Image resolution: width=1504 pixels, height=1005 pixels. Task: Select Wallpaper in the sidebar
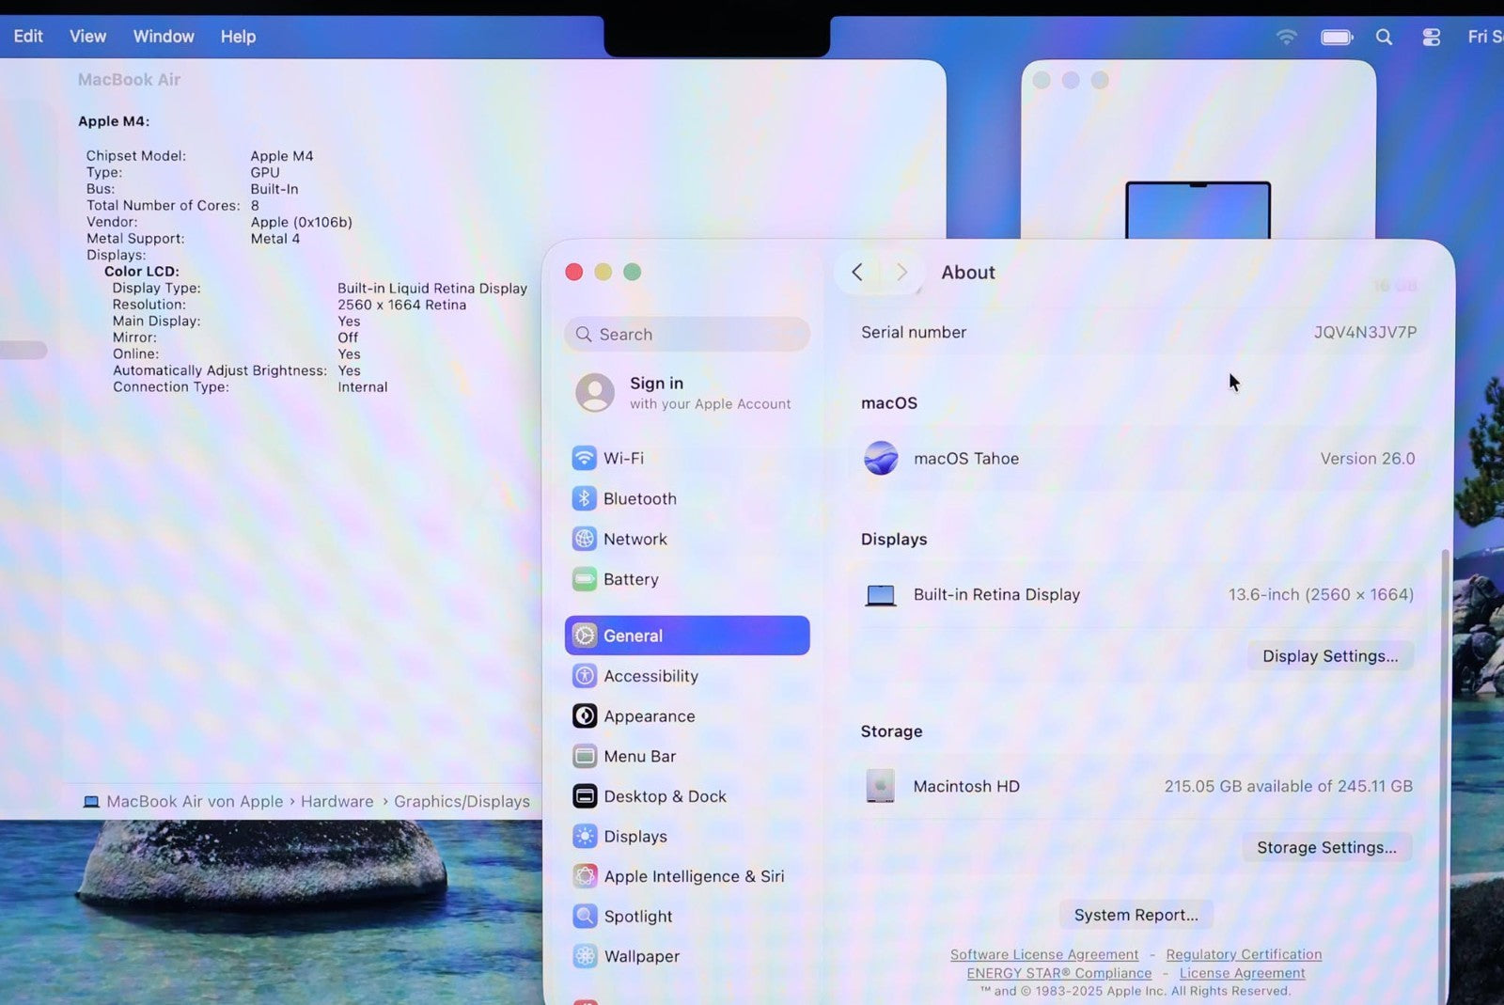[x=640, y=956]
